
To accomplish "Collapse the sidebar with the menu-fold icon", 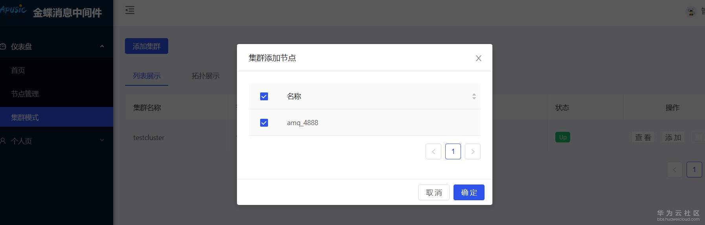I will [x=130, y=10].
